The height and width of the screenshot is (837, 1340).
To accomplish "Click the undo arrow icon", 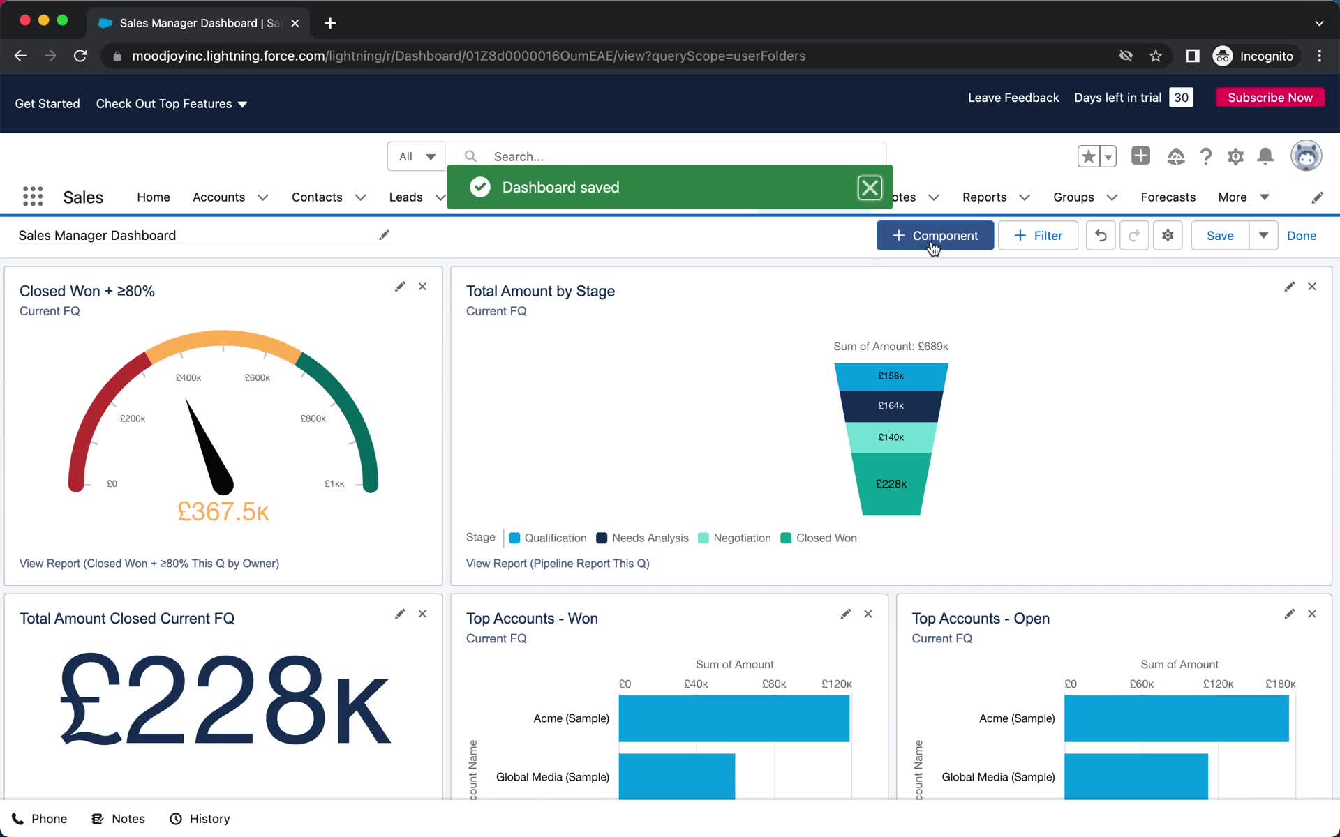I will tap(1101, 235).
